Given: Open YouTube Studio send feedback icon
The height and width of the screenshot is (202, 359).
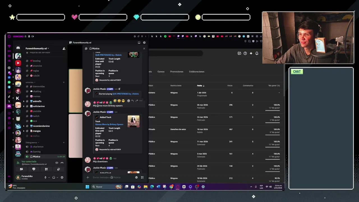Looking at the screenshot, I should click(239, 53).
